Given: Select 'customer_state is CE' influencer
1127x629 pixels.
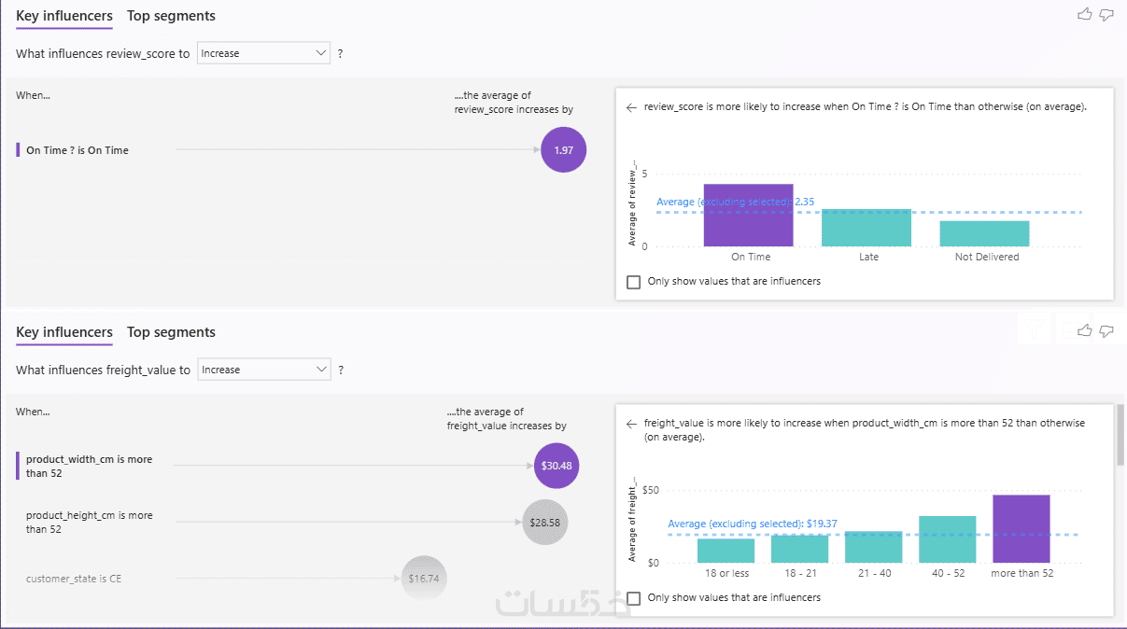Looking at the screenshot, I should 74,579.
